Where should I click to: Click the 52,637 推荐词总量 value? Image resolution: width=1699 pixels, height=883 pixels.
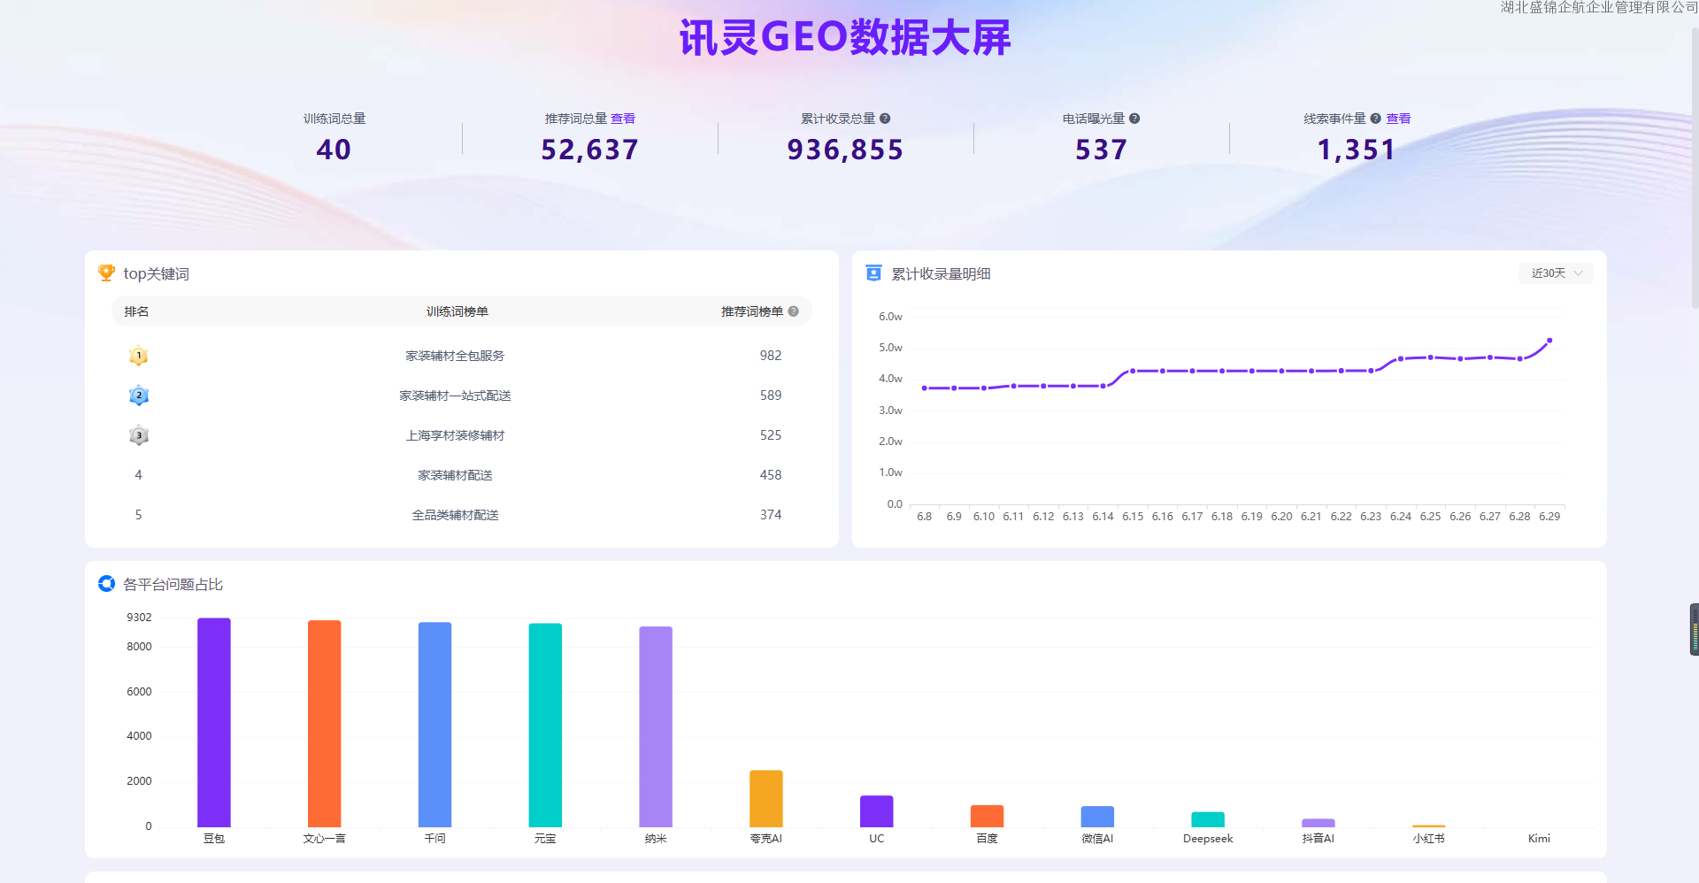590,150
